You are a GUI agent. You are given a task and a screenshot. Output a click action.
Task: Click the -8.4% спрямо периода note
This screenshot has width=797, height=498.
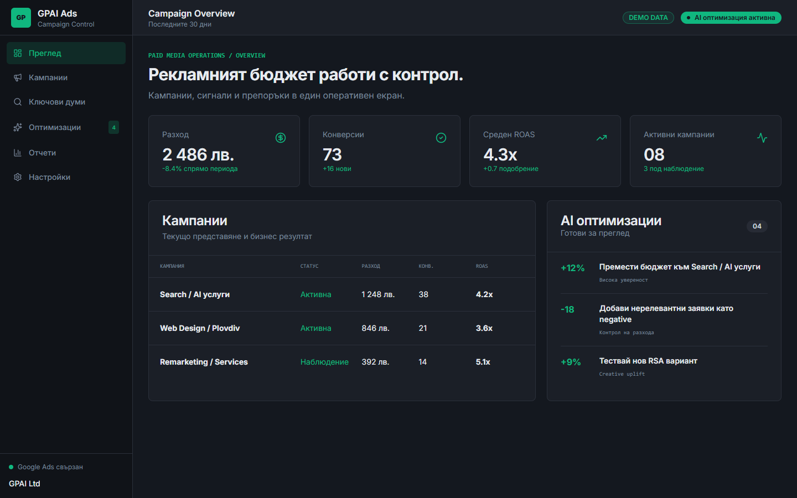point(200,169)
